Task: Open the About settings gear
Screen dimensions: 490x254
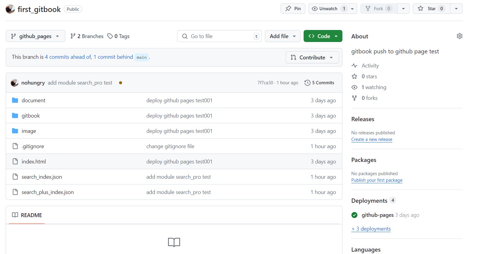Action: pos(459,36)
